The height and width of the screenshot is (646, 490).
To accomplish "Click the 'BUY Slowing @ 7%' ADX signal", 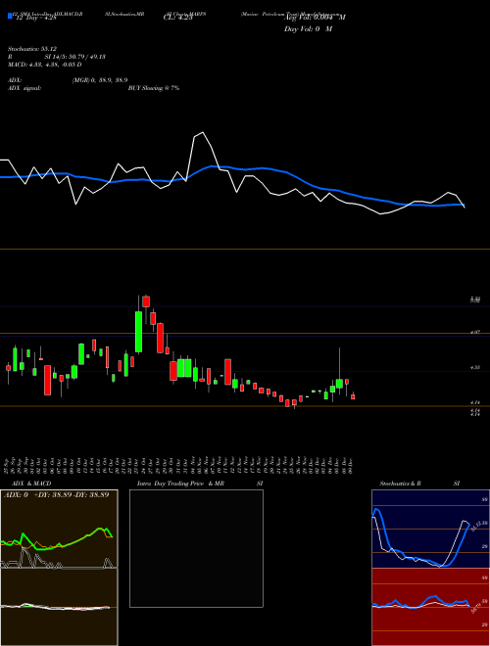I will coord(154,88).
